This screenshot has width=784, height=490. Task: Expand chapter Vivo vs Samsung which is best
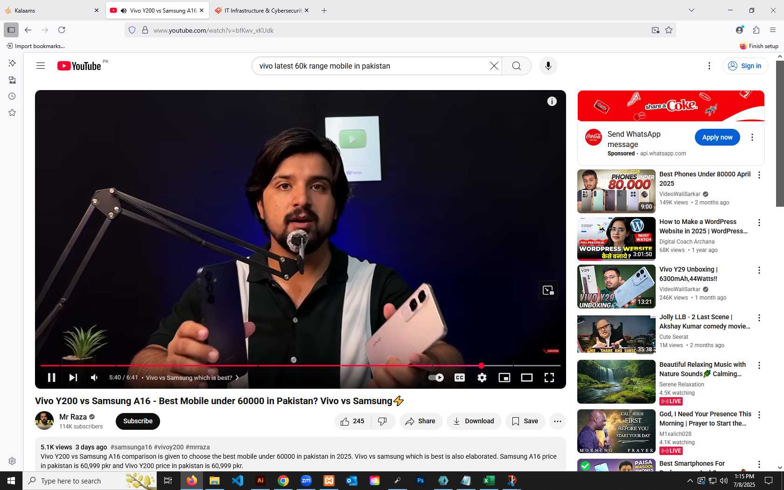[193, 378]
